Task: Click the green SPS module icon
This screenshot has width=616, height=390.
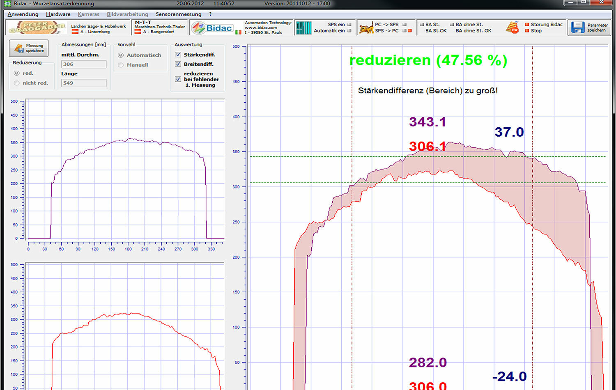Action: 303,28
